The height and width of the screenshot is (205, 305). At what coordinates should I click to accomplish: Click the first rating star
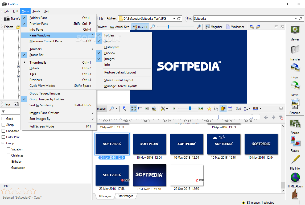pyautogui.click(x=4, y=191)
